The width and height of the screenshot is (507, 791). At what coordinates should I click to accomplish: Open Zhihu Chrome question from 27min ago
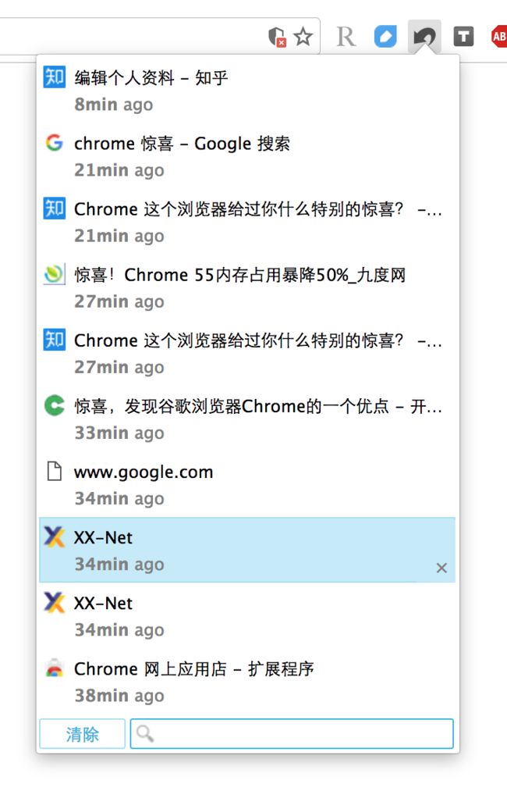(x=247, y=353)
